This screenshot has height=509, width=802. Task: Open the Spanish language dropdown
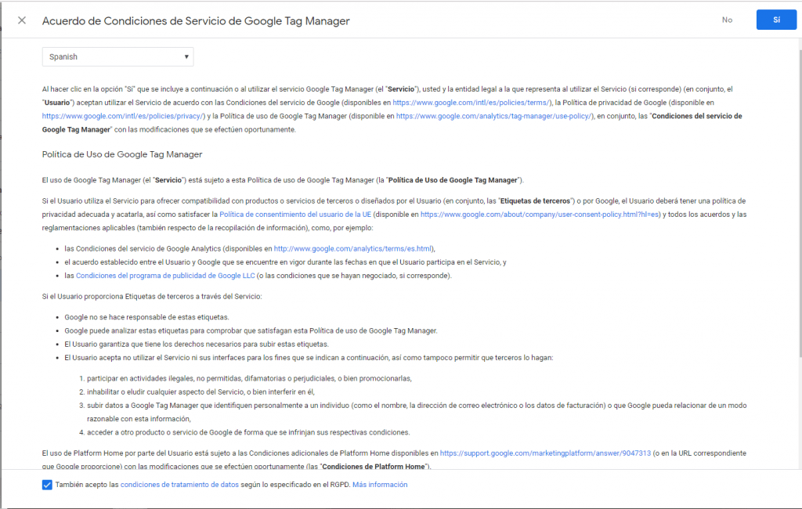[x=117, y=56]
